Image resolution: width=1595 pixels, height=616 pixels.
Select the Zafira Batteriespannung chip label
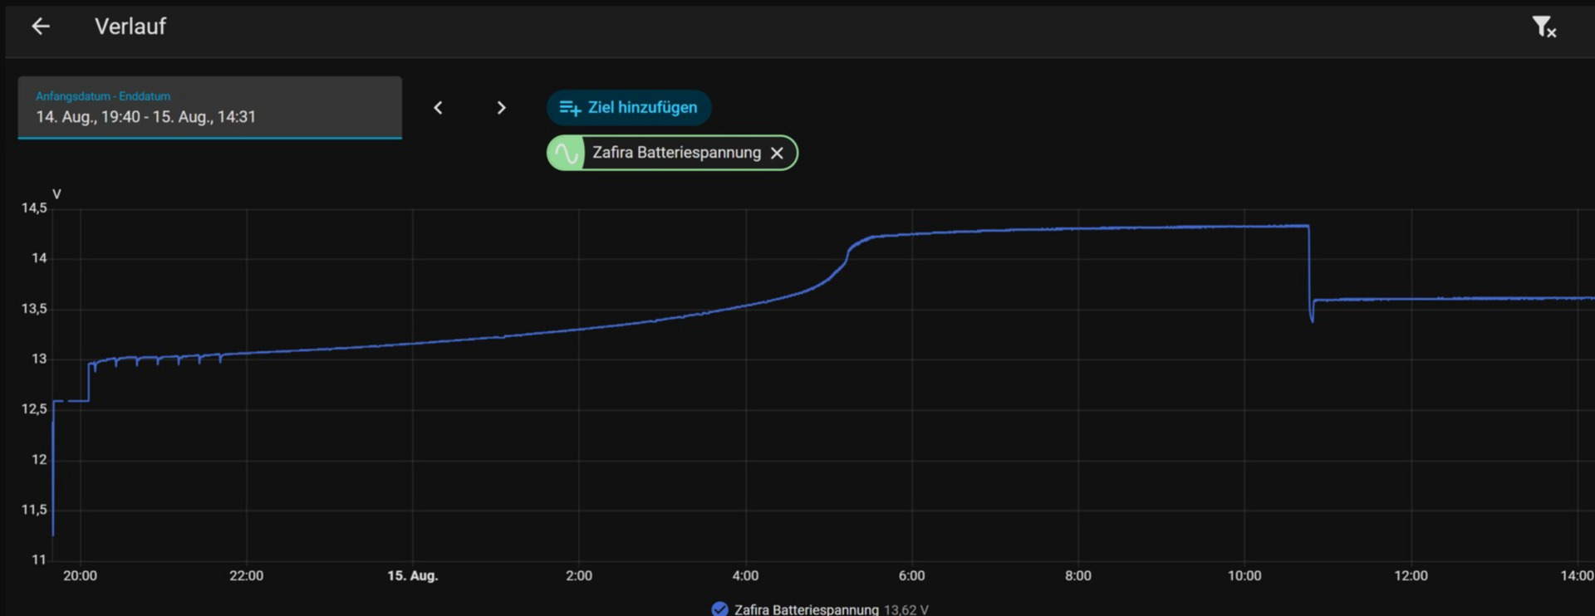click(676, 153)
